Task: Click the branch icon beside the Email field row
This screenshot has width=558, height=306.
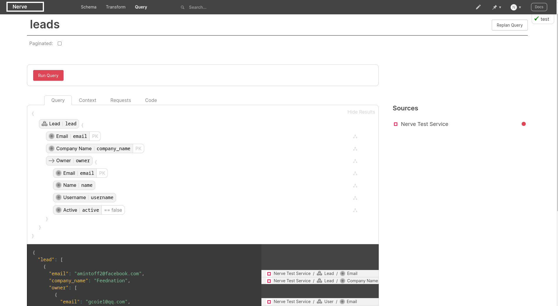Action: tap(355, 136)
